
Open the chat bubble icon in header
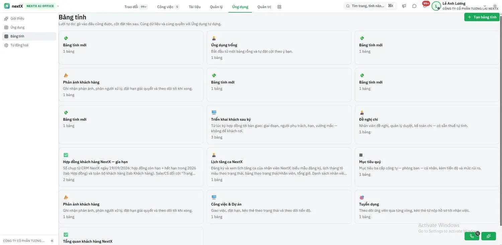tap(414, 6)
